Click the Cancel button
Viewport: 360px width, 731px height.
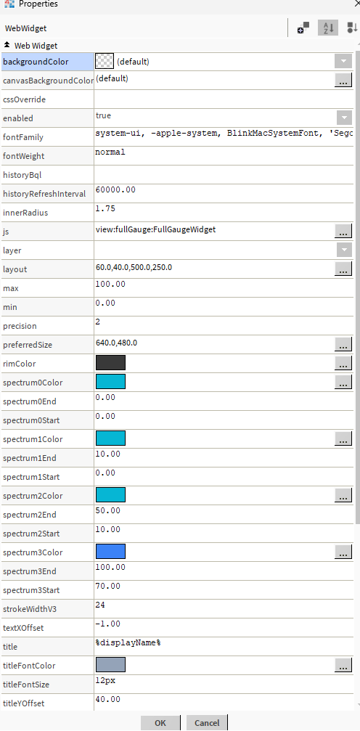click(207, 722)
